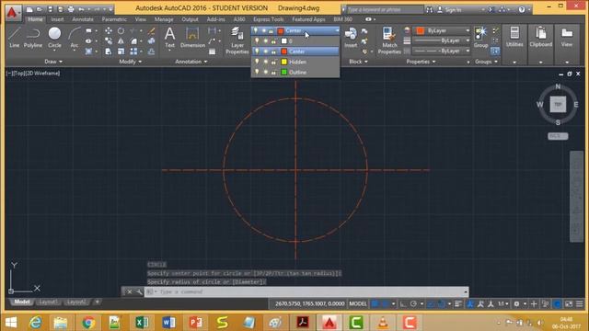The image size is (589, 331).
Task: Toggle on/off bulb for layer 0
Action: (257, 40)
